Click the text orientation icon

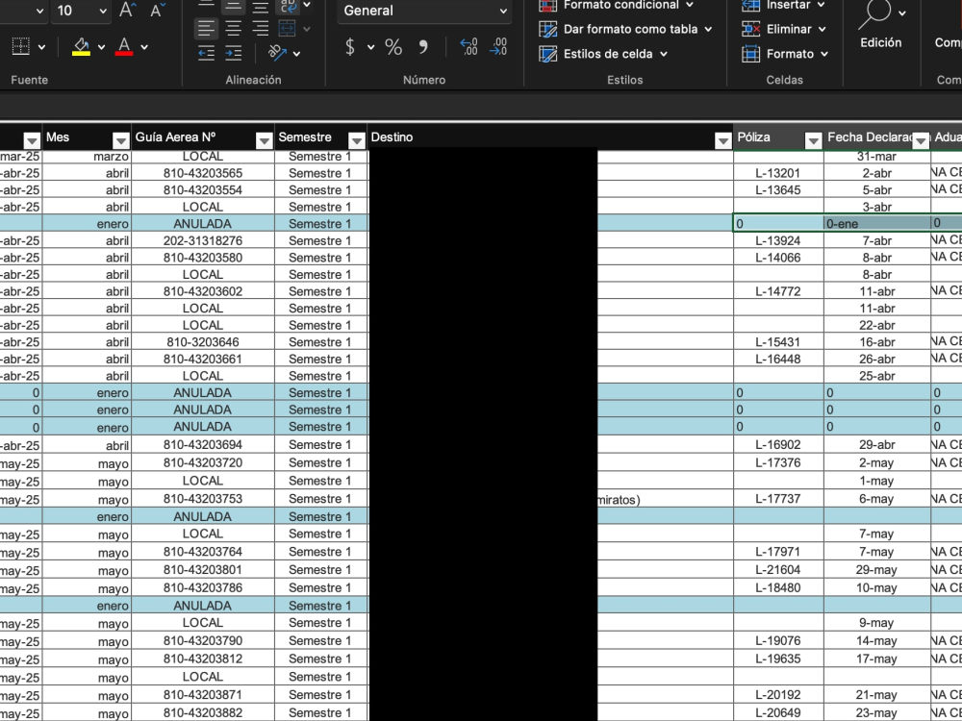(x=277, y=53)
